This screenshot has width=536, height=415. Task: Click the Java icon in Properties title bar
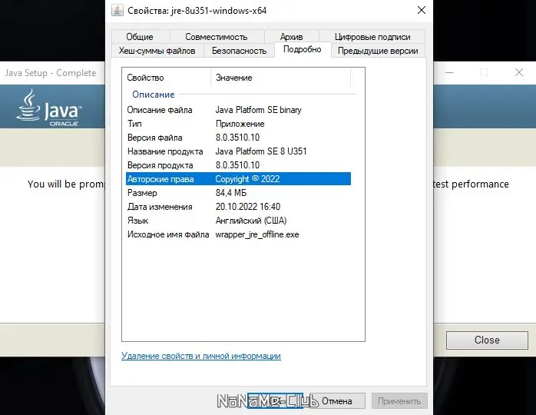click(117, 10)
